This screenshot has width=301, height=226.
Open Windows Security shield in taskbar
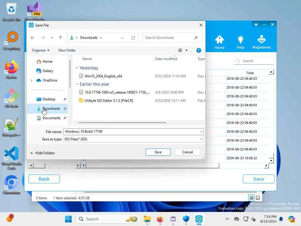pos(186,219)
